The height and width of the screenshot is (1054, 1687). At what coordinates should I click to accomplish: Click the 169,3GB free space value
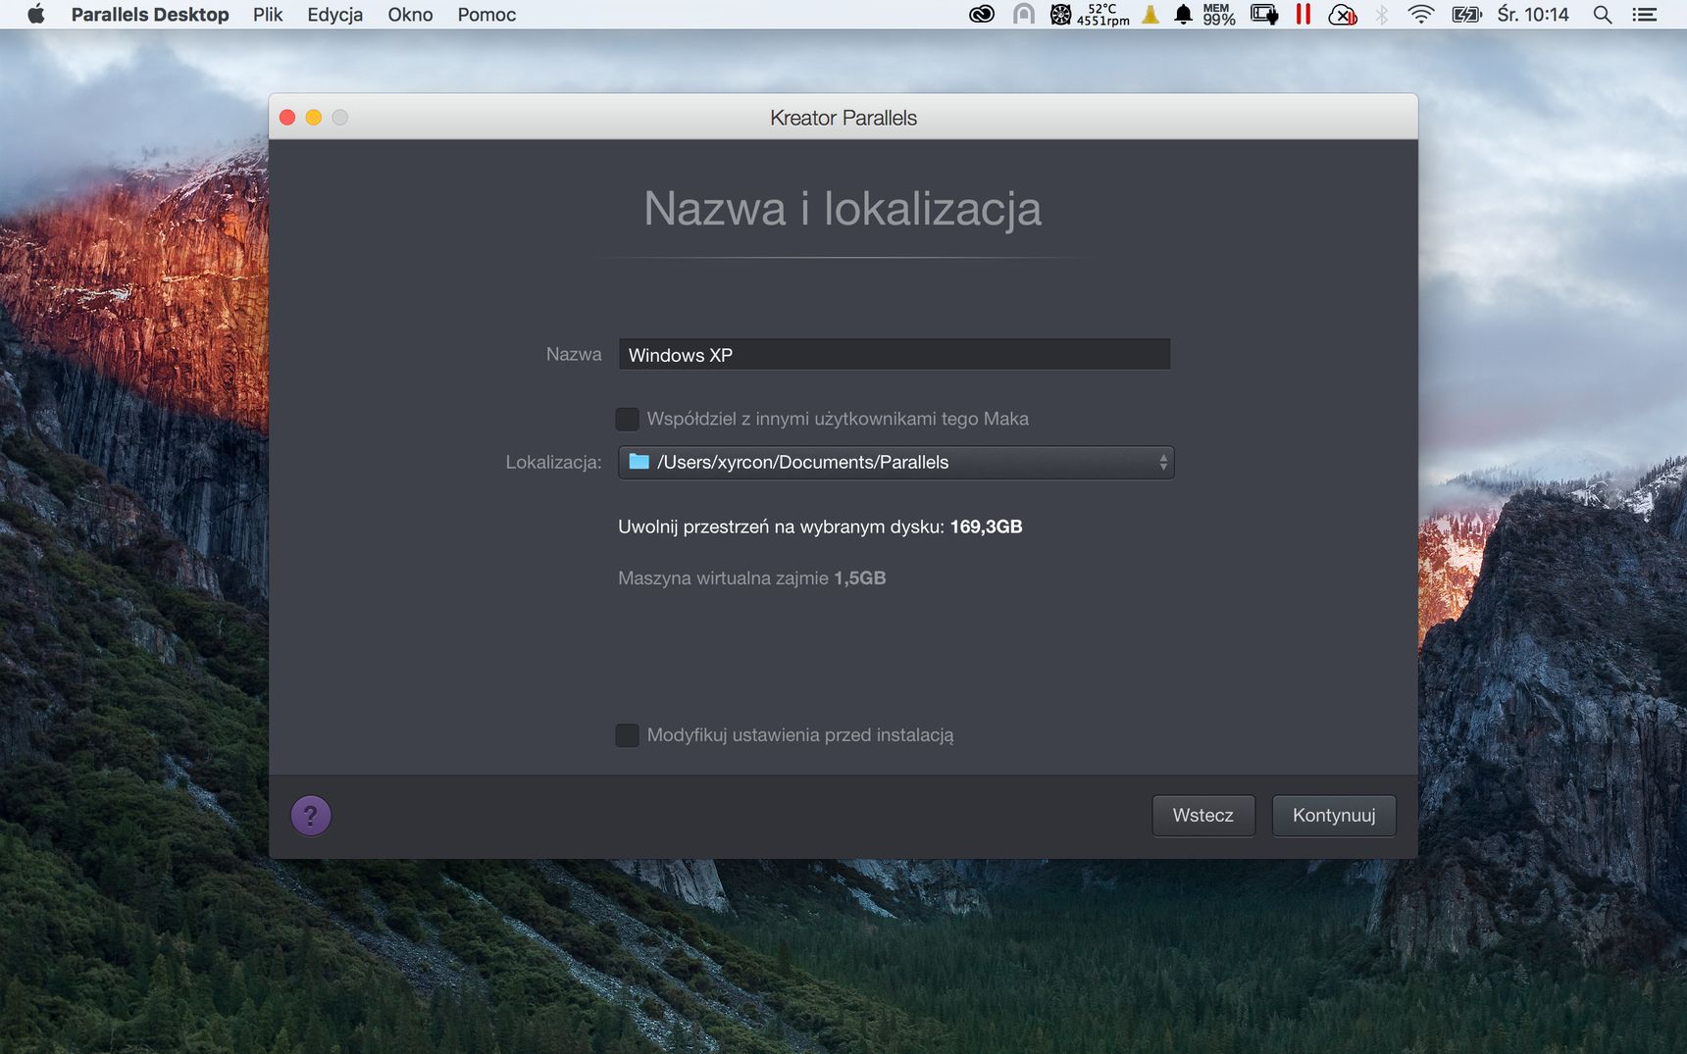(986, 527)
